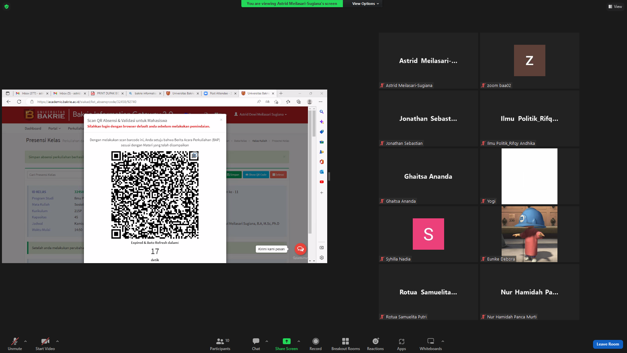Open a new browser tab
Image resolution: width=627 pixels, height=353 pixels.
pyautogui.click(x=281, y=93)
